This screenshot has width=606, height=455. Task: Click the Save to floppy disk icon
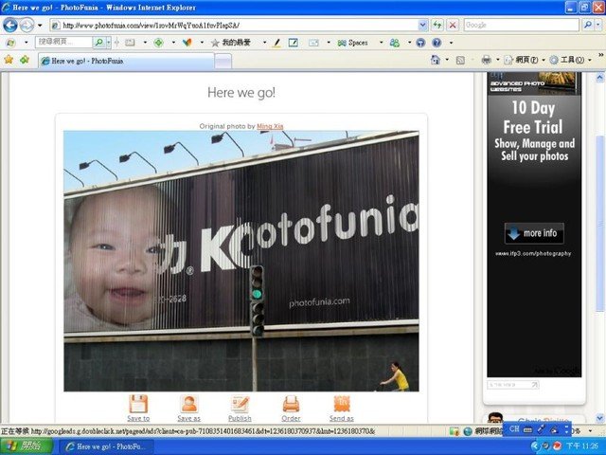click(x=138, y=404)
